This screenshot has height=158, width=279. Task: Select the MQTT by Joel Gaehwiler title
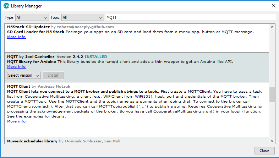31,57
